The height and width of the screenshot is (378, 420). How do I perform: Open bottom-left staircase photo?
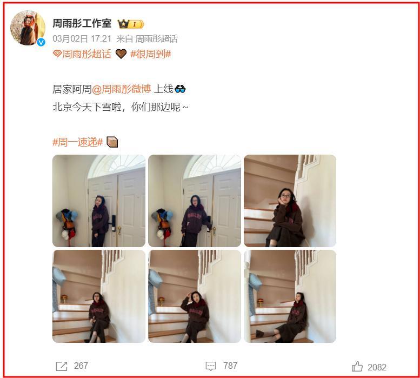coord(99,296)
